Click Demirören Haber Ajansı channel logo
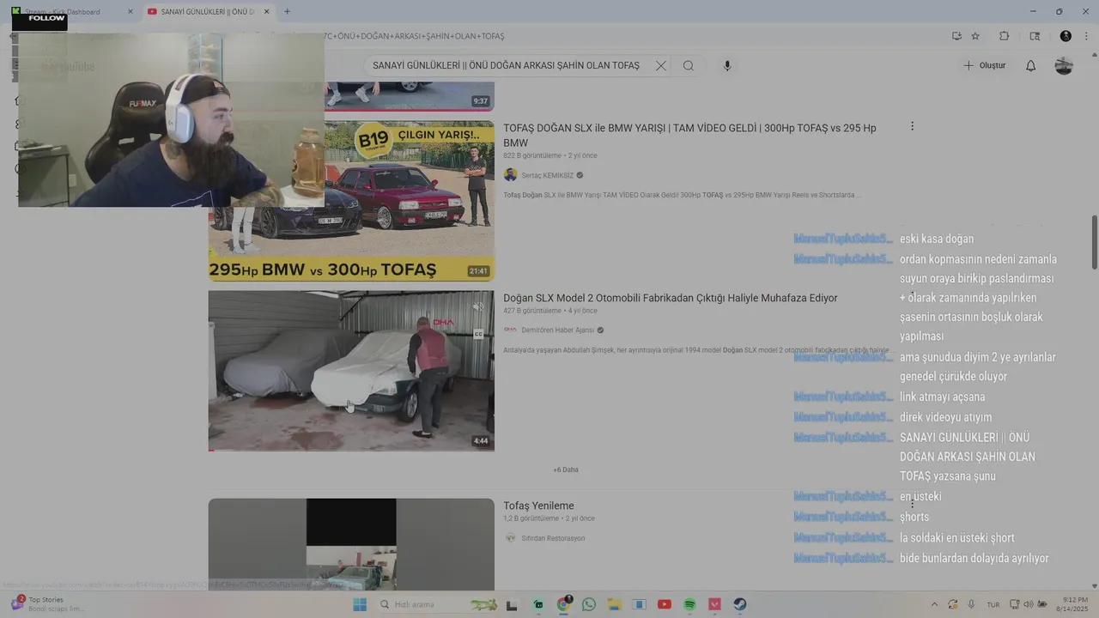 [x=510, y=330]
